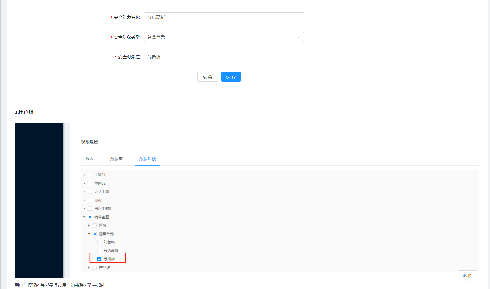The image size is (490, 289).
Task: Click the 主题01 tree label
Action: [100, 175]
